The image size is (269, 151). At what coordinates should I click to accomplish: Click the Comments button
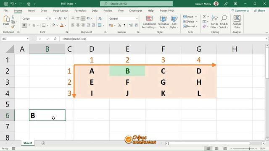[x=240, y=10]
